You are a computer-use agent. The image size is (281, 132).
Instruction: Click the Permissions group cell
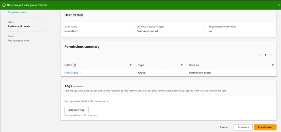[x=200, y=73]
